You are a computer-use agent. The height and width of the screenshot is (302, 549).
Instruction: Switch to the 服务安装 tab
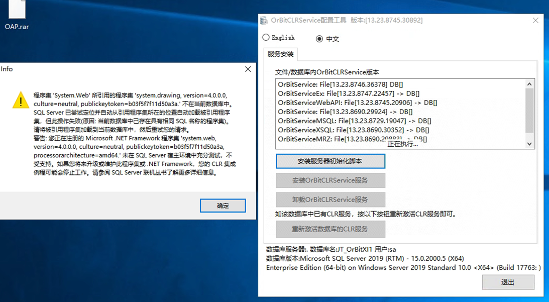(x=280, y=54)
